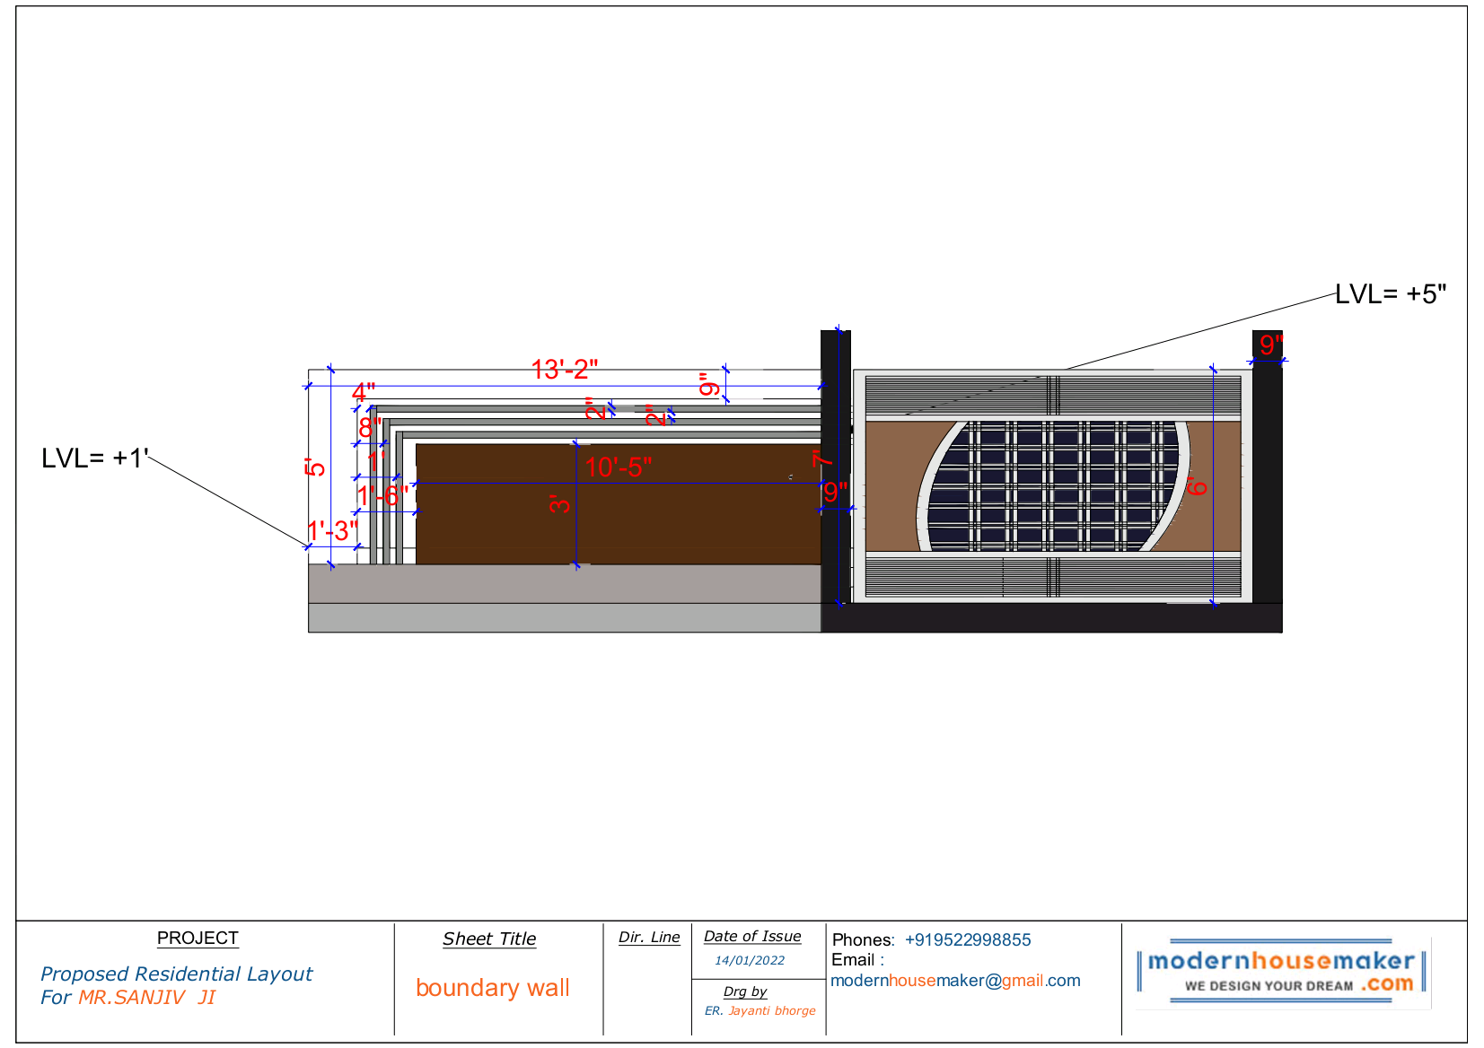Select the 13'-2" dimension text
The height and width of the screenshot is (1048, 1484).
click(x=564, y=370)
